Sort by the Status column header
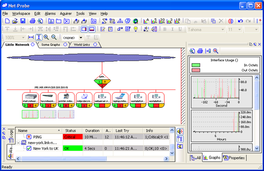The image size is (264, 171). (71, 130)
